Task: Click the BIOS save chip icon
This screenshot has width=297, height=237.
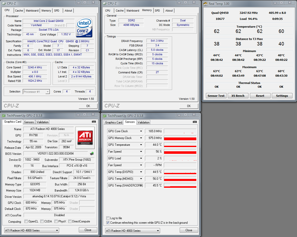Action: point(92,153)
